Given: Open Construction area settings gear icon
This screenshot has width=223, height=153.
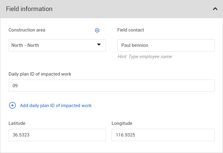Looking at the screenshot, I should 97,30.
